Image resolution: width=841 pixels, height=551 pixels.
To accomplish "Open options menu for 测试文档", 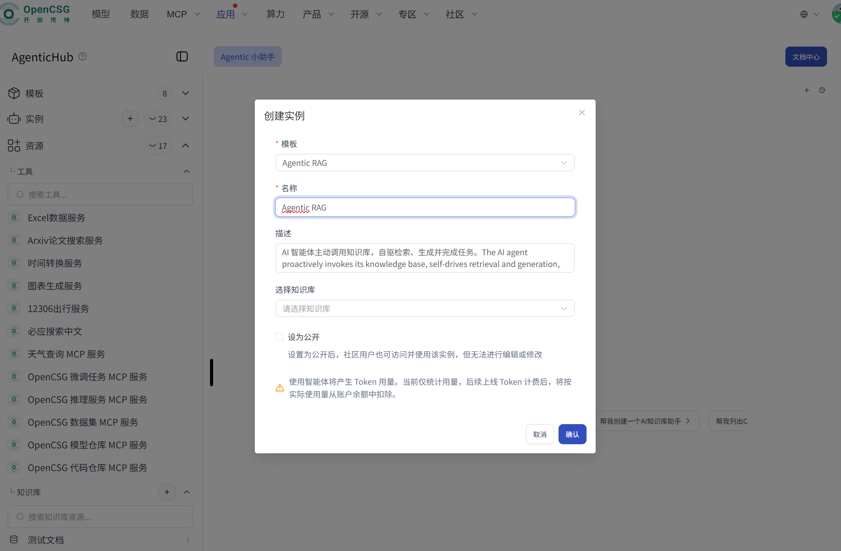I will pos(187,539).
